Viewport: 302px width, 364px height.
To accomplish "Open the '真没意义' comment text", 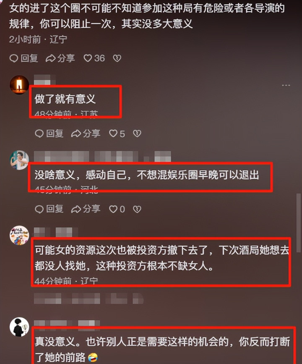I will pos(162,349).
